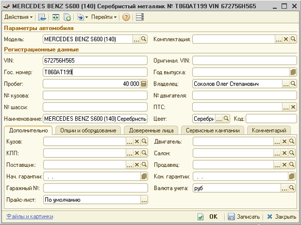This screenshot has height=225, width=301.
Task: Open the Действия dropdown menu
Action: click(18, 17)
